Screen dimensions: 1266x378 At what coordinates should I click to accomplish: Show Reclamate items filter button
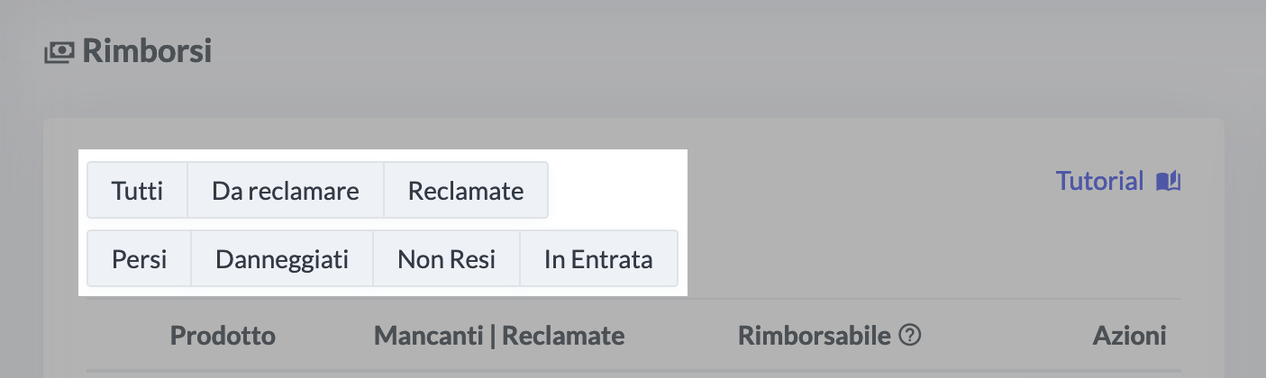pyautogui.click(x=465, y=191)
